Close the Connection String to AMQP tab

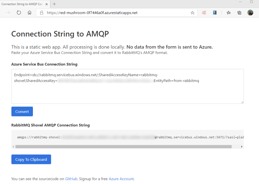tap(47, 4)
